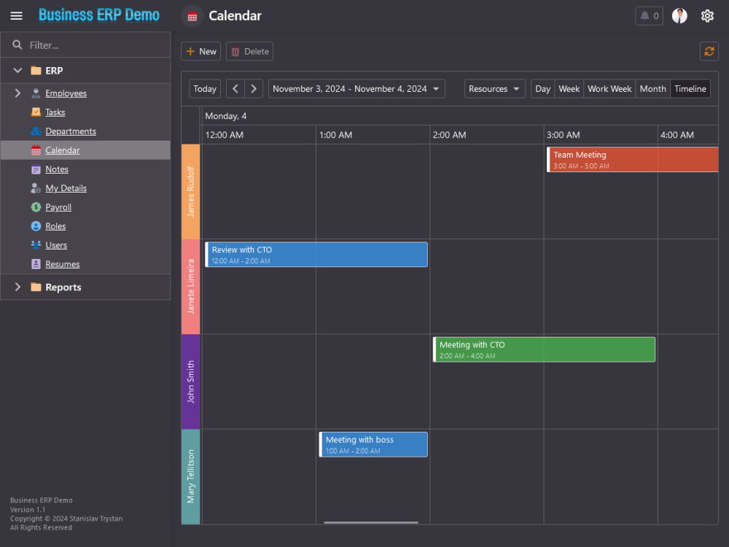Open the Employees link
Screen dimensions: 729x547
66,93
